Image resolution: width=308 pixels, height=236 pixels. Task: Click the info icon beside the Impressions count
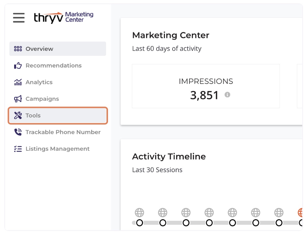coord(228,95)
